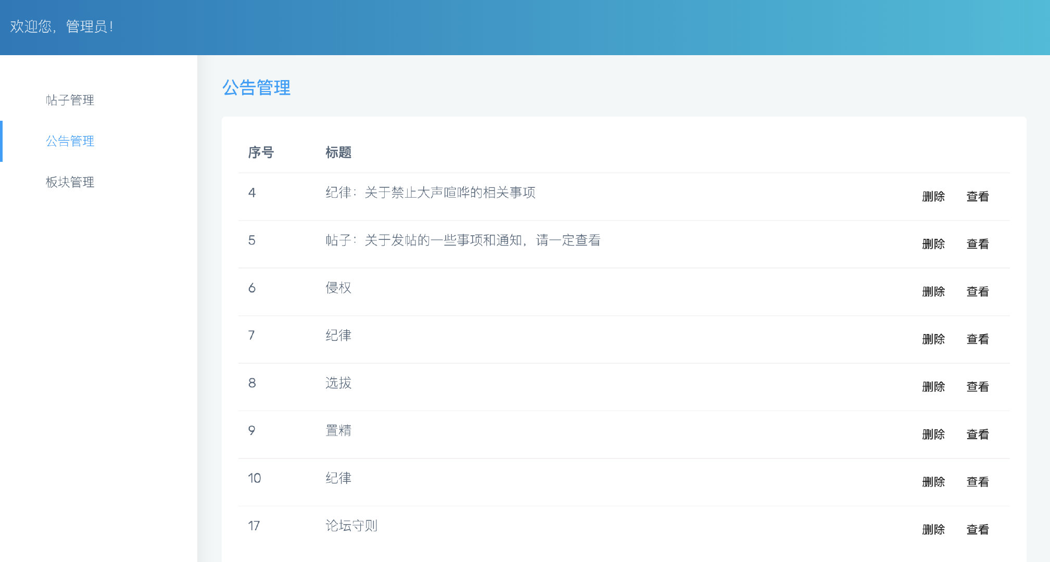This screenshot has width=1050, height=562.
Task: Click the 标题 column header
Action: 338,152
